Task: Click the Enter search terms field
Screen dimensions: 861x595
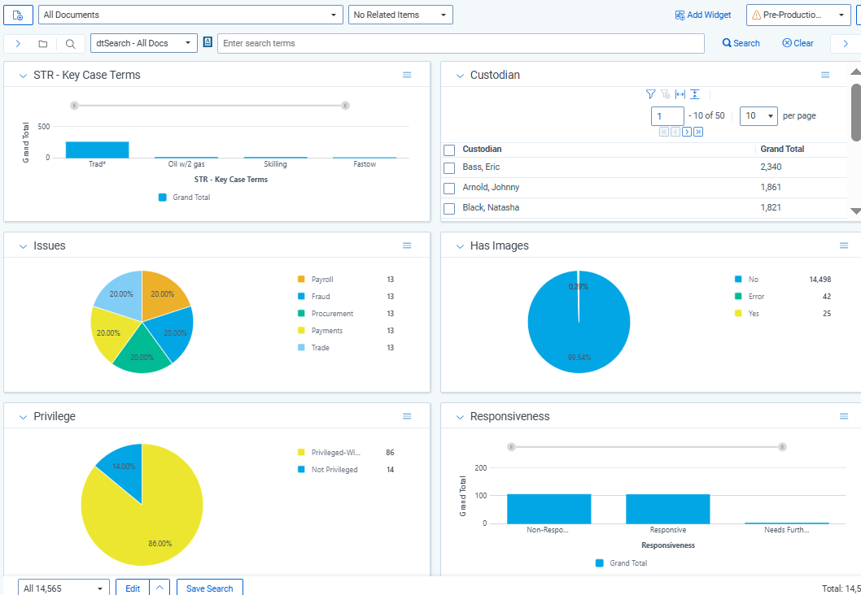Action: point(461,43)
